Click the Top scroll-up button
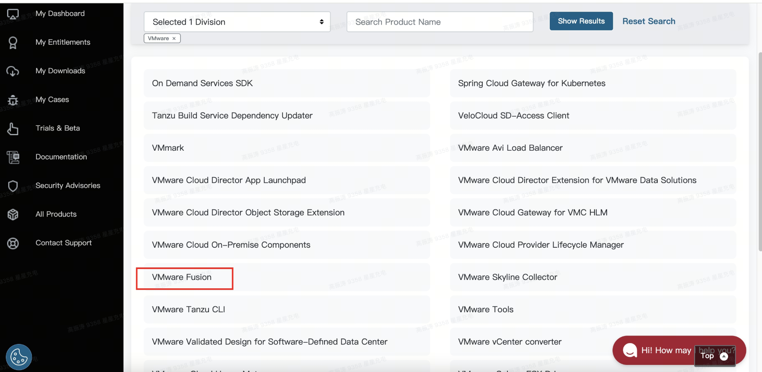Screen dimensions: 762x372 click(715, 356)
